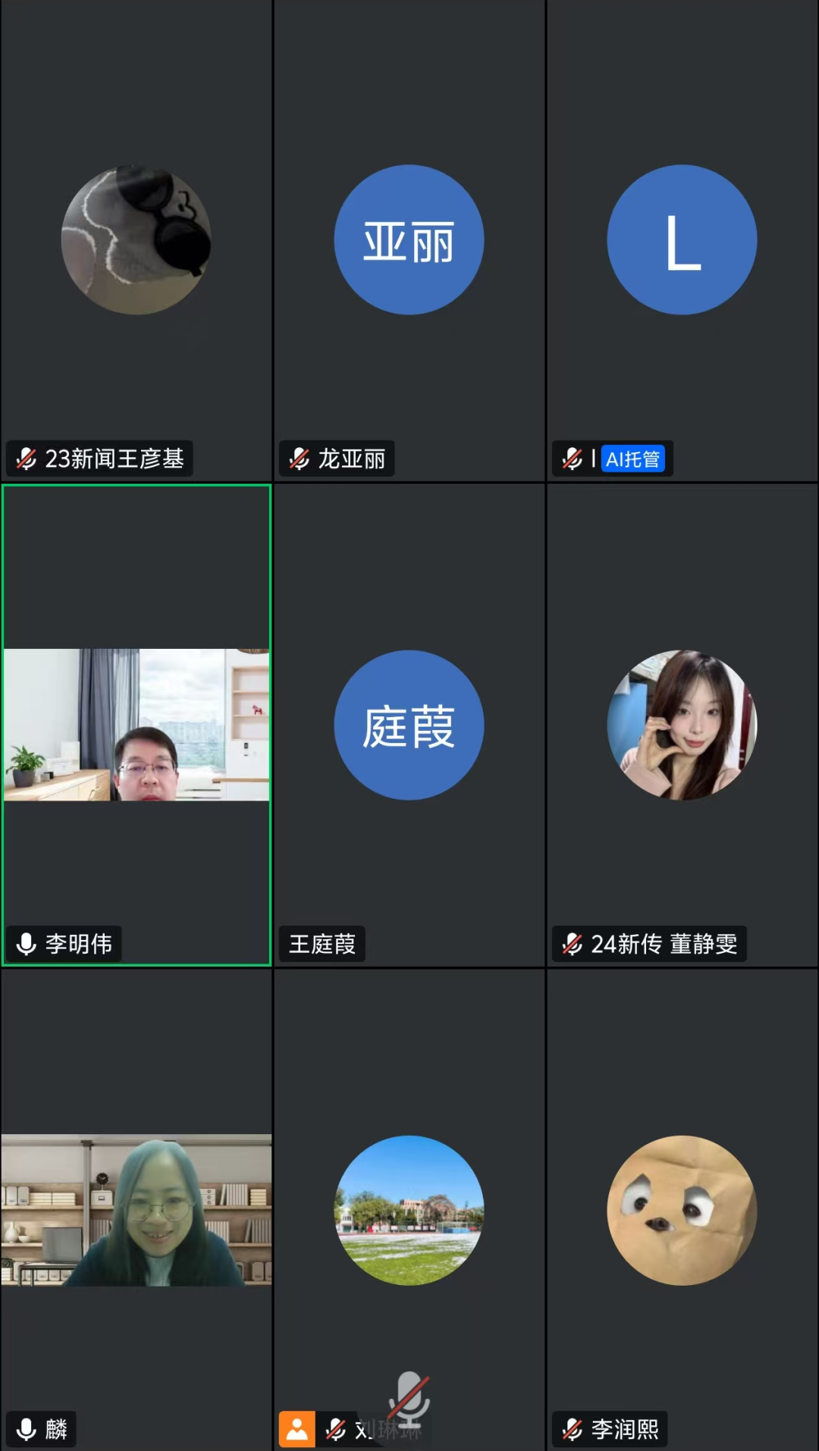Click muted mic icon beside 李润熙
The width and height of the screenshot is (819, 1451).
[573, 1429]
